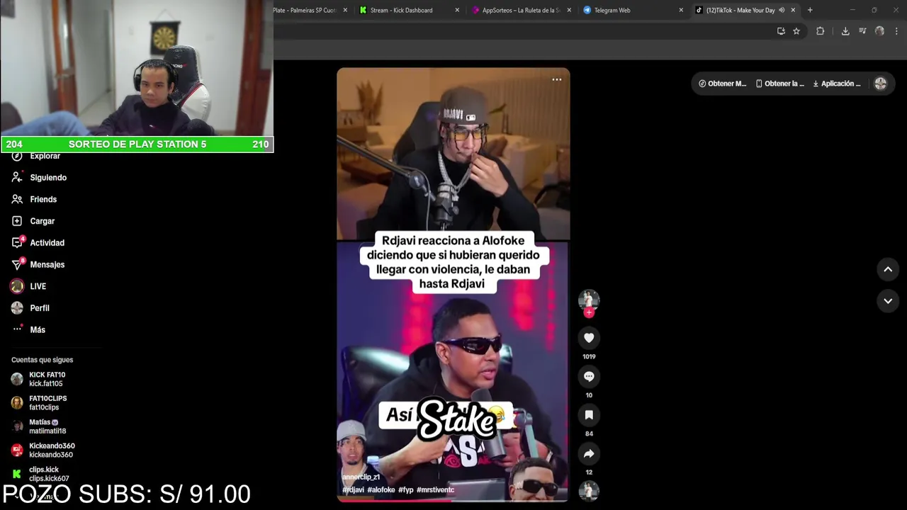Open sound disc thumbnail below share
The width and height of the screenshot is (907, 510).
[x=589, y=490]
